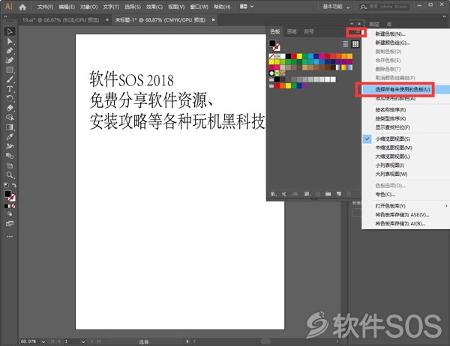
Task: Click the Color mode button under fill box
Action: pos(6,206)
